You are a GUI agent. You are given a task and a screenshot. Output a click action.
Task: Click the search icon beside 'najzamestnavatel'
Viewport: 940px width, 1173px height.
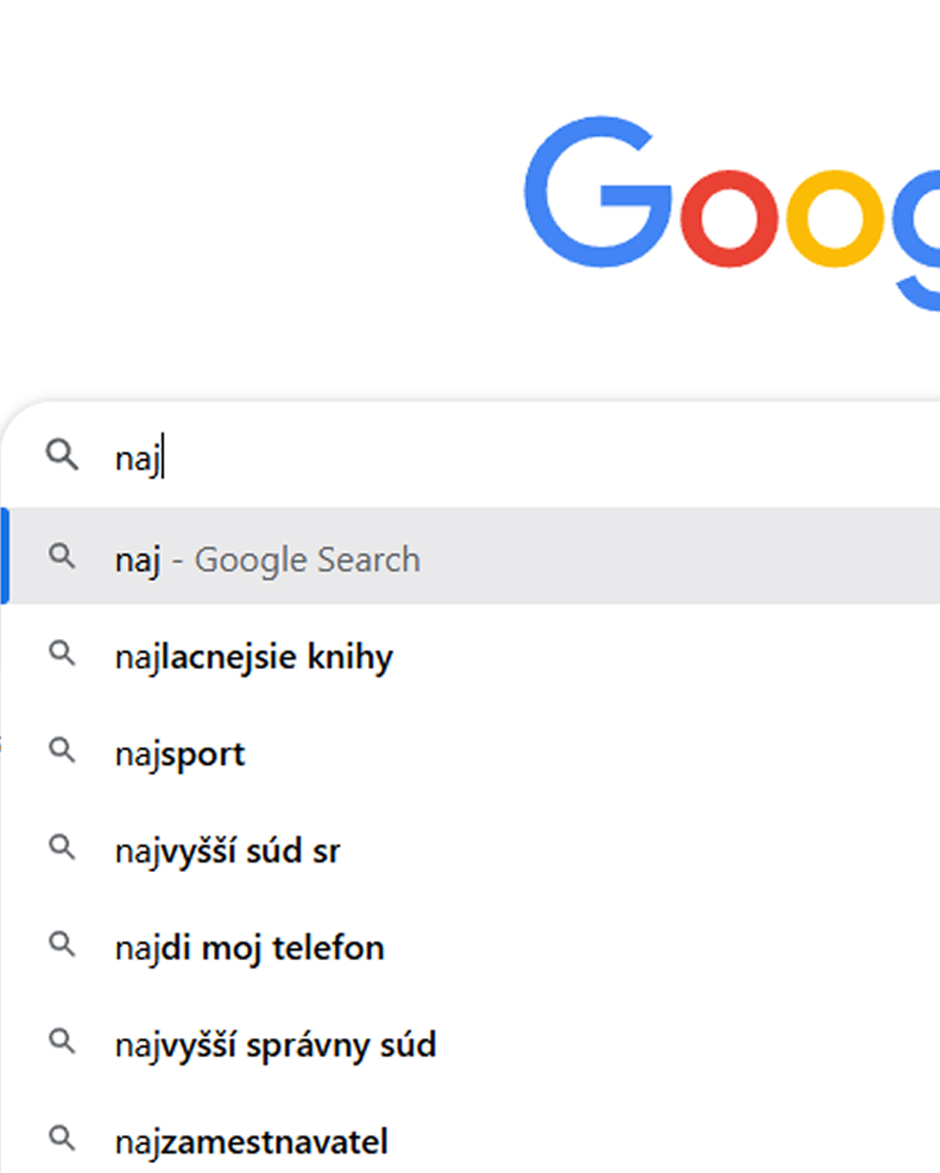point(62,1138)
